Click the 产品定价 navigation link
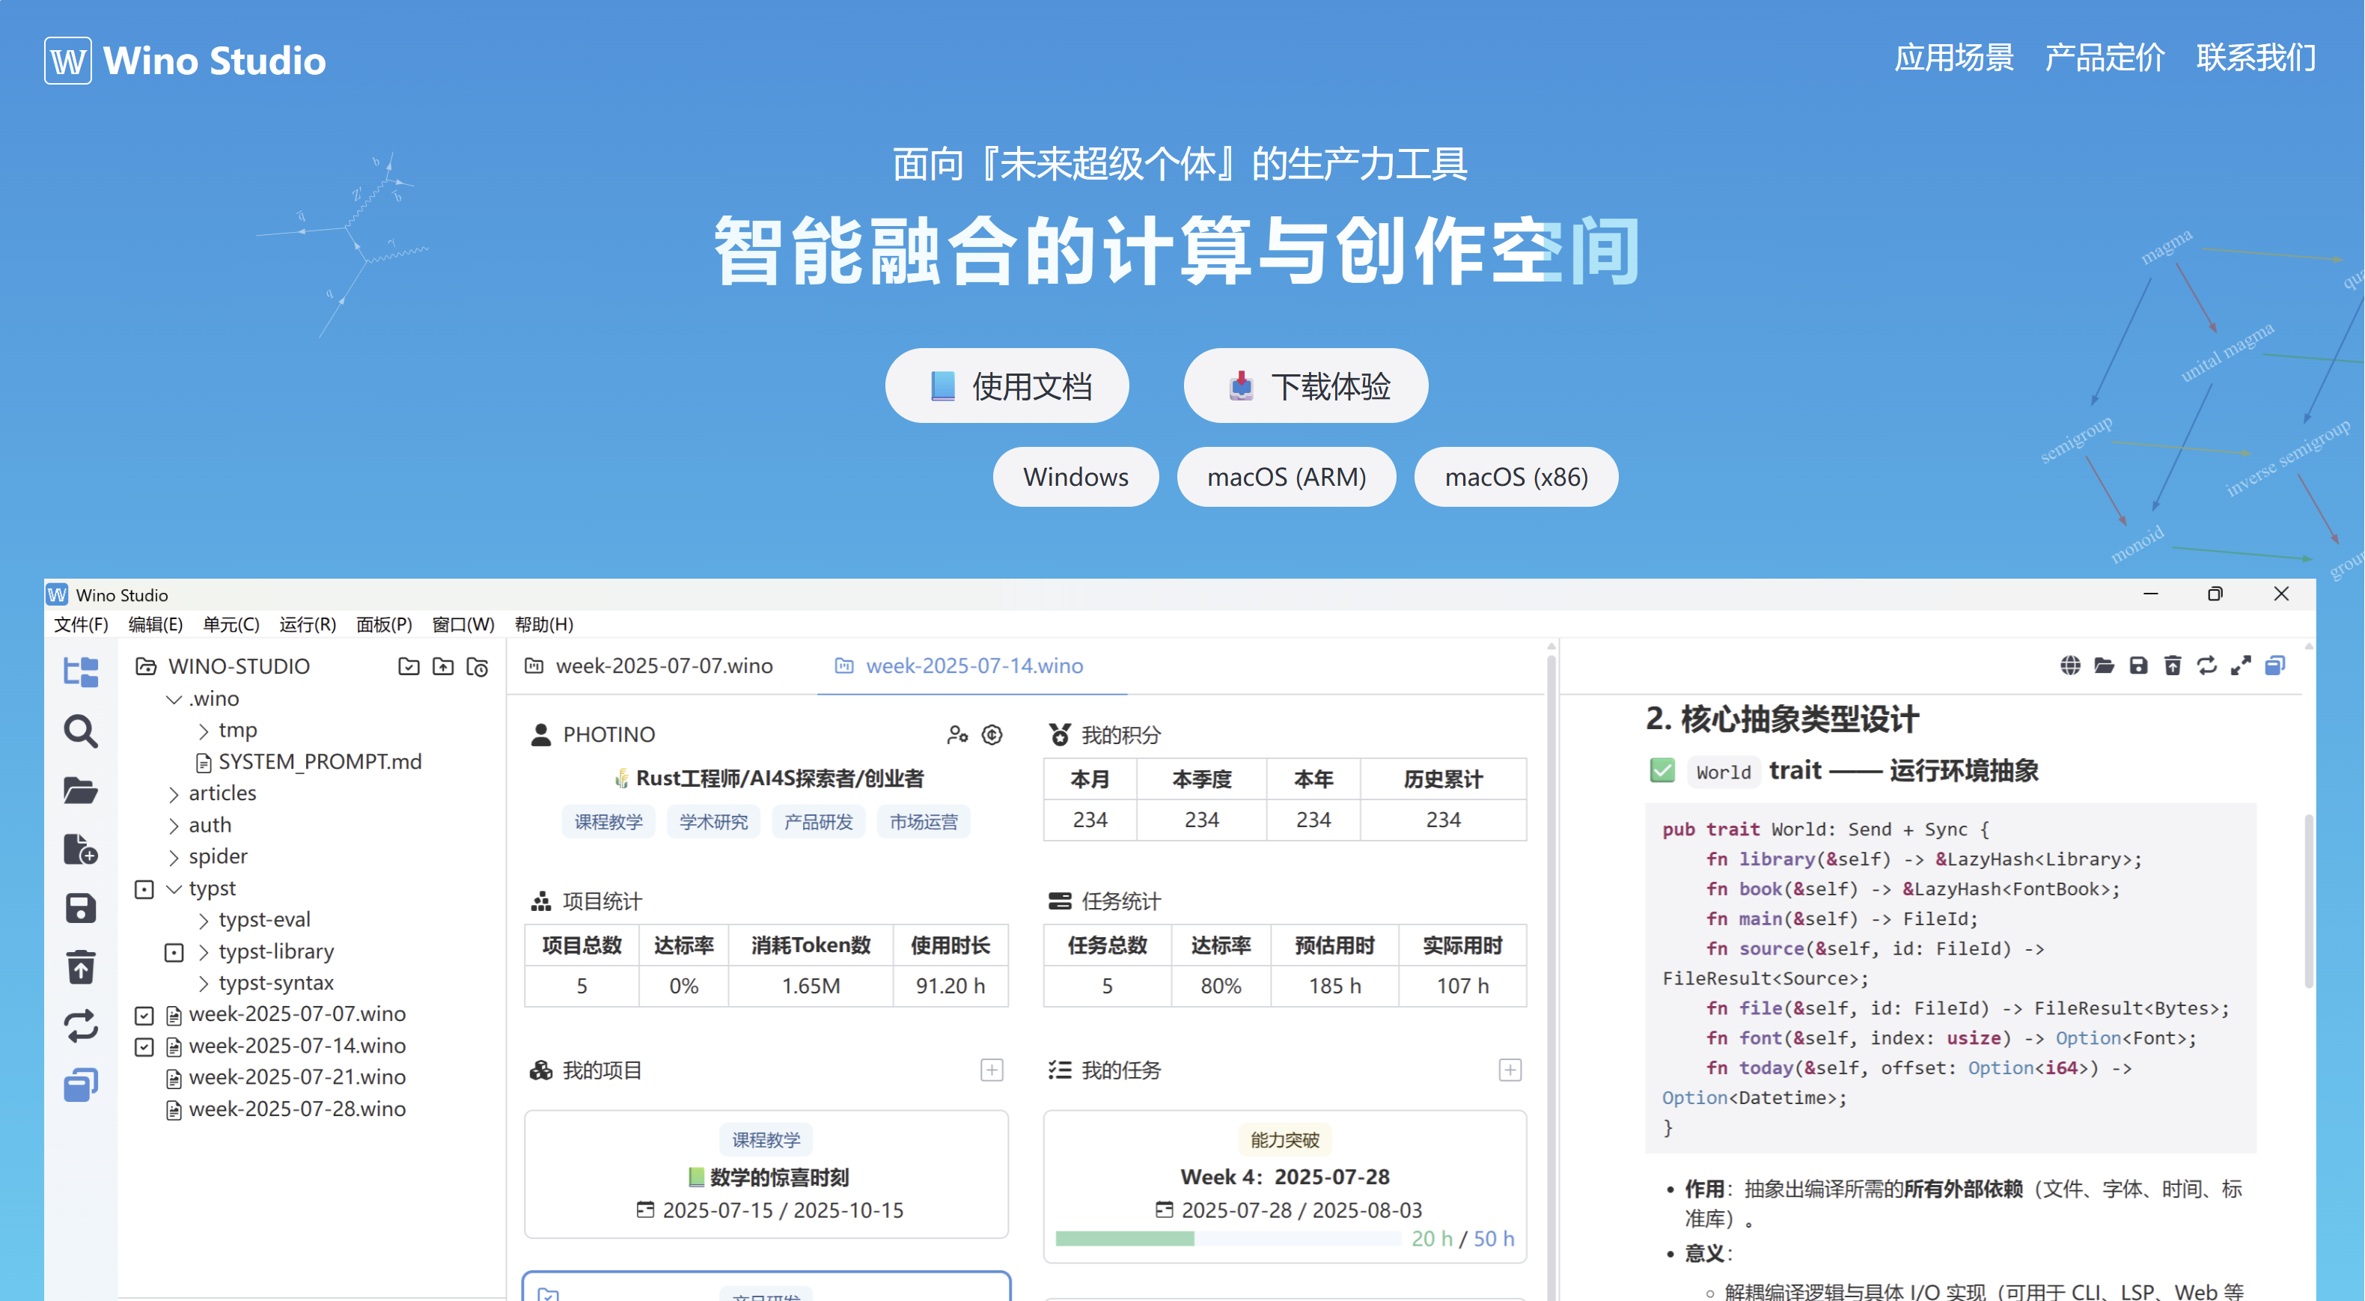2365x1301 pixels. pyautogui.click(x=2105, y=58)
